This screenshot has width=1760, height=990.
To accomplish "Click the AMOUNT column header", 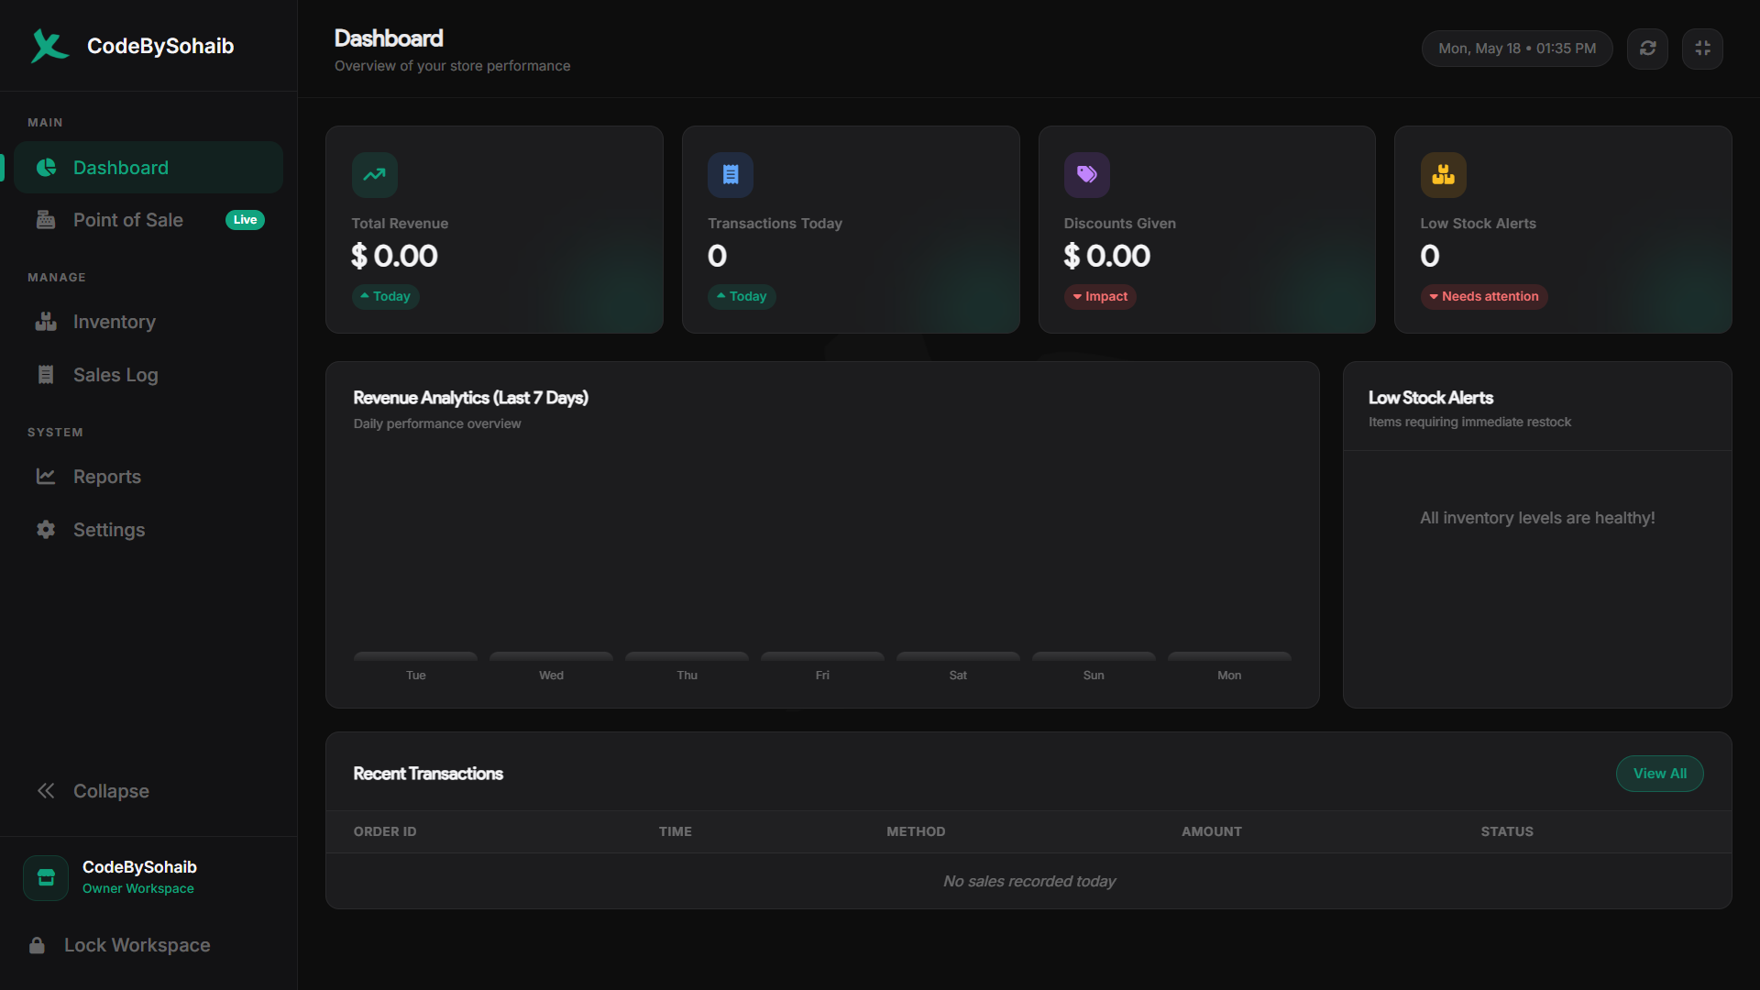I will [1212, 831].
